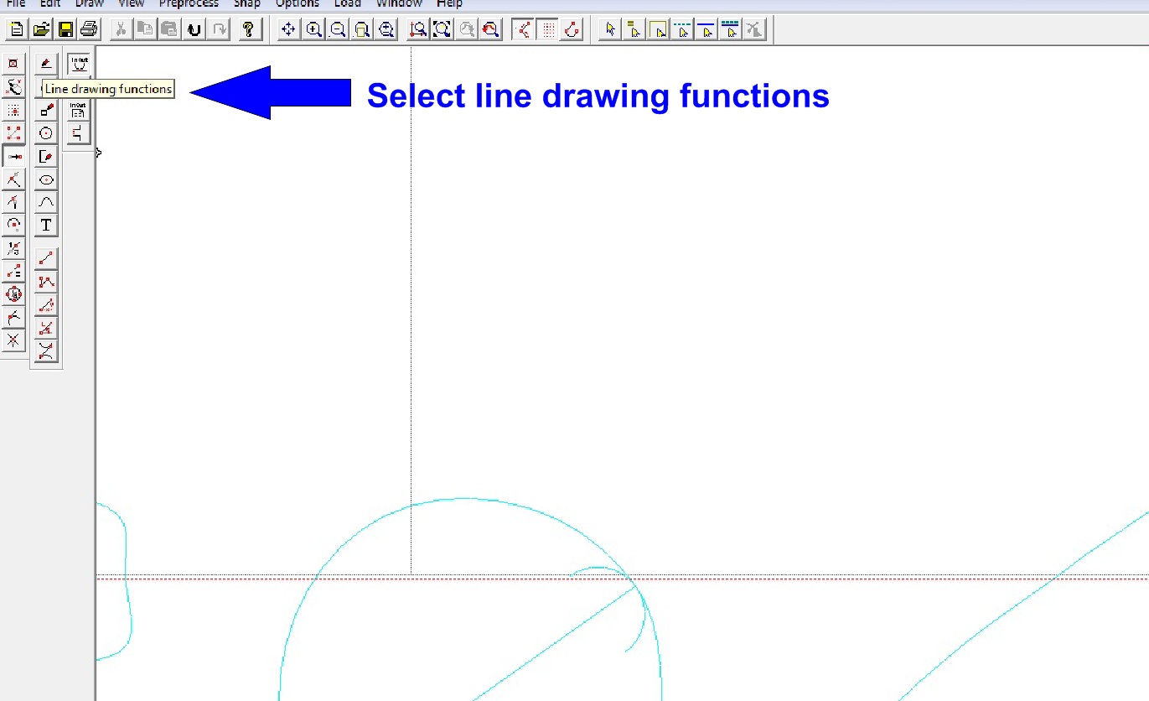Click the In/Out arc icon

click(79, 64)
